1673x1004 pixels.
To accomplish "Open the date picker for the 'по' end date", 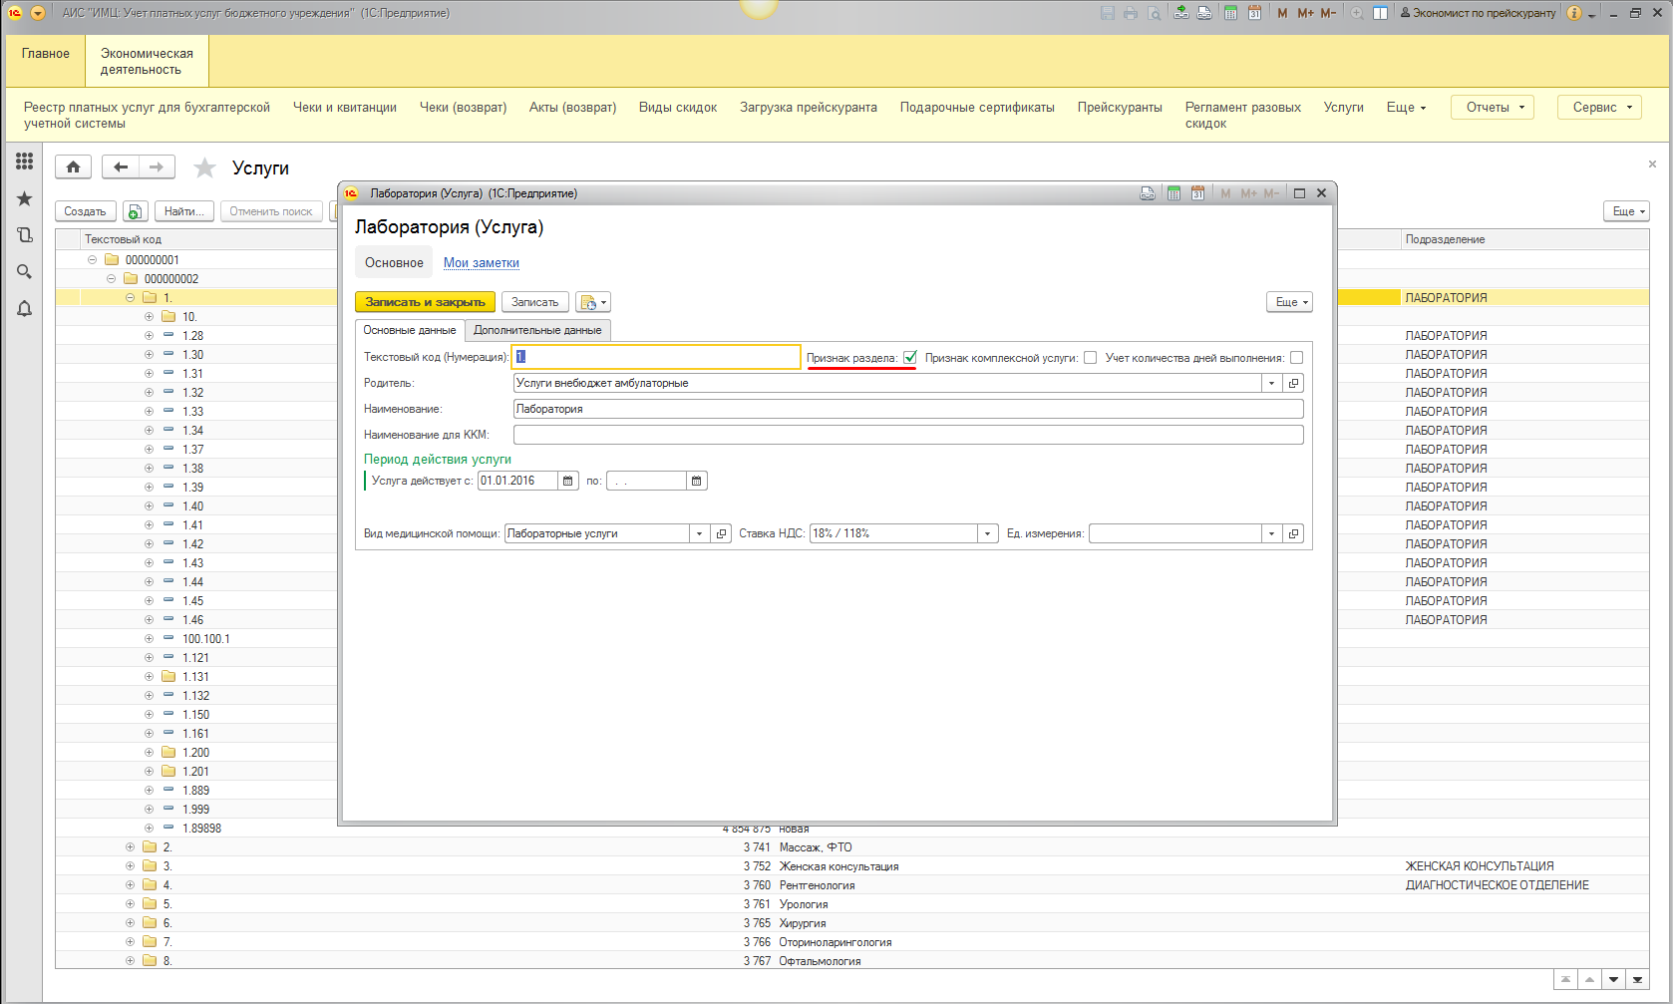I will click(x=697, y=481).
